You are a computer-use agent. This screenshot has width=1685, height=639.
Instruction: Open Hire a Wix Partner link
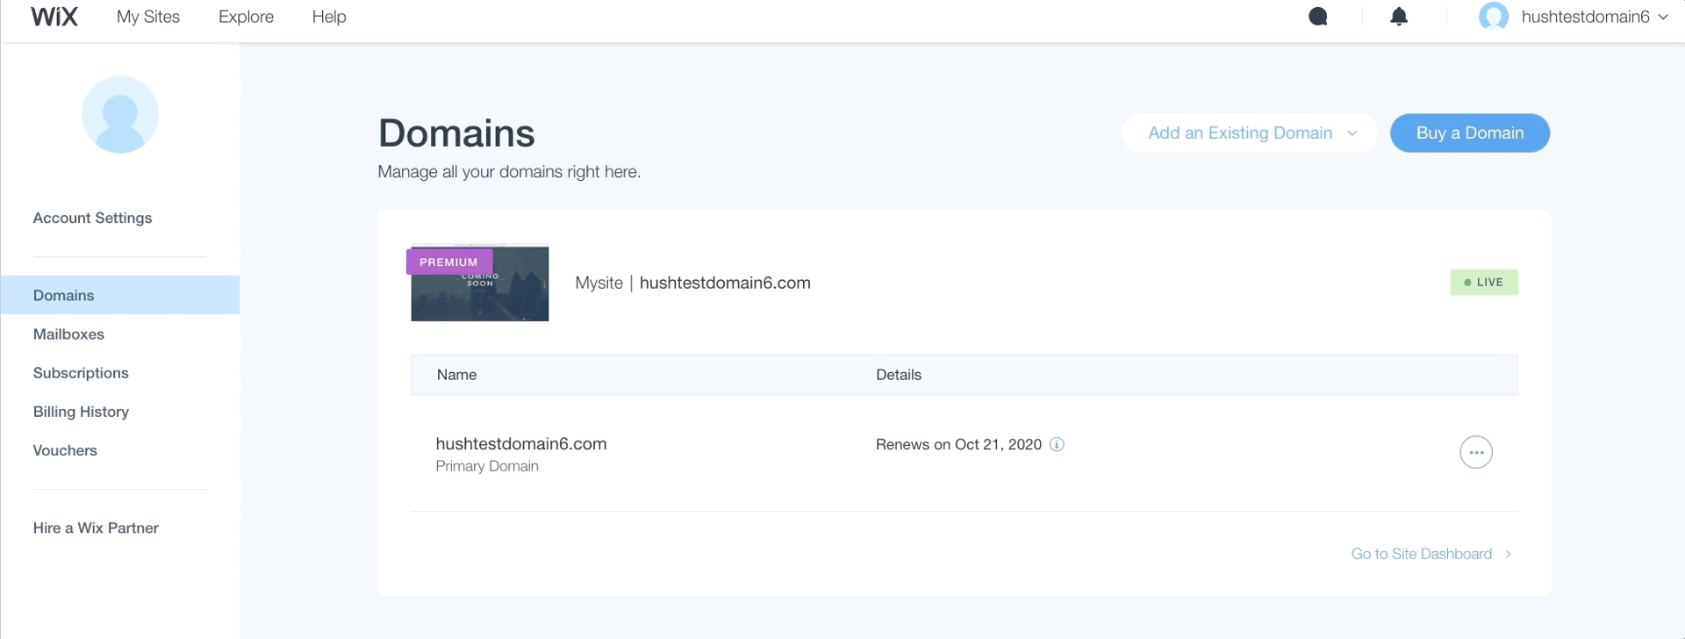96,528
